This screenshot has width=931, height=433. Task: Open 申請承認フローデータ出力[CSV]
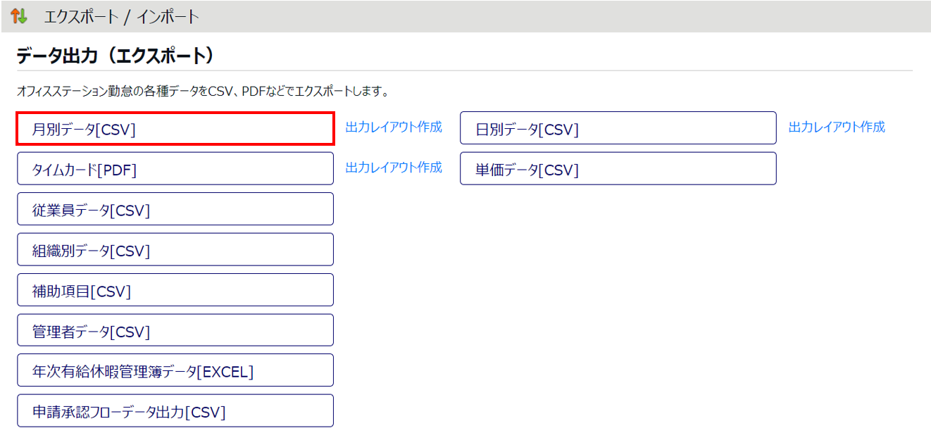(175, 411)
